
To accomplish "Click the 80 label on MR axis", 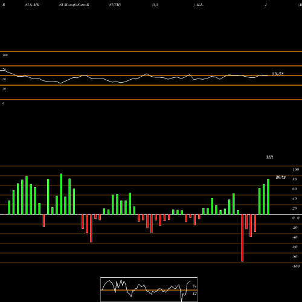I will [295, 179].
